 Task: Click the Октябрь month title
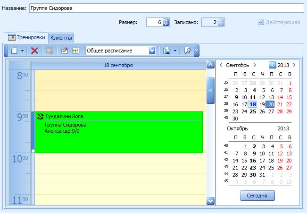(237, 128)
